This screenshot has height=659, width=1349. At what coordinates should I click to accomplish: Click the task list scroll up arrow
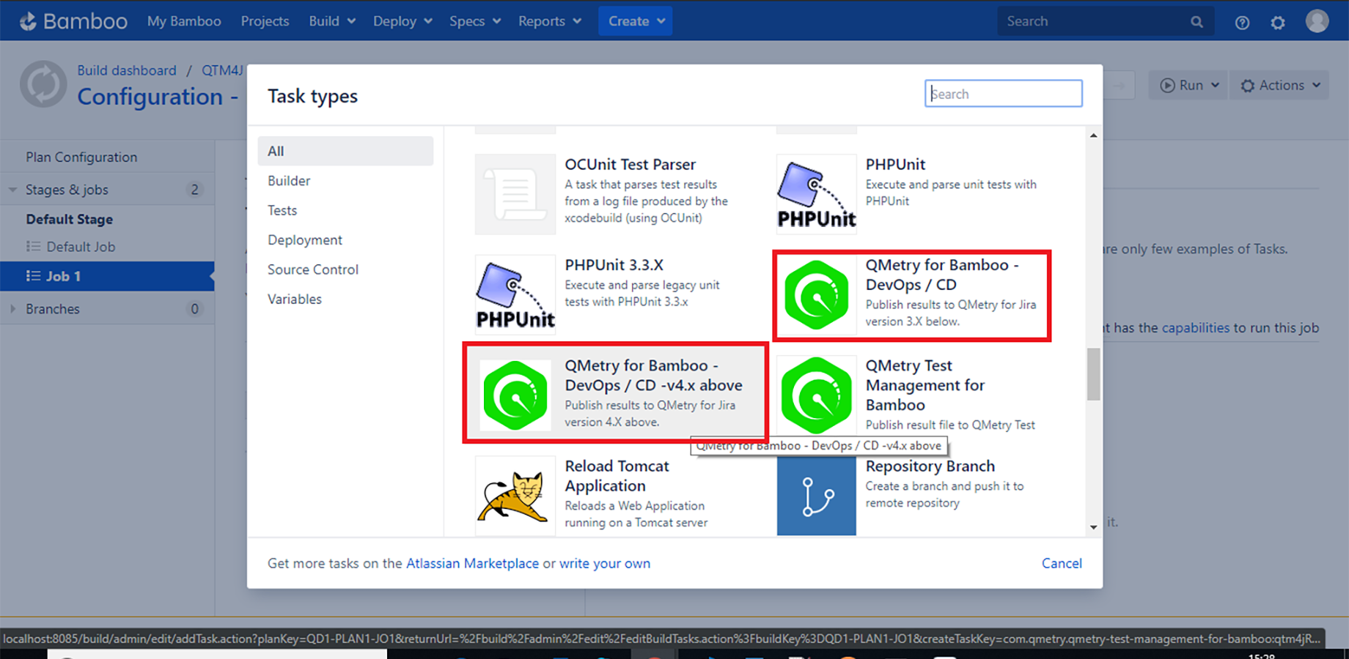[x=1093, y=135]
